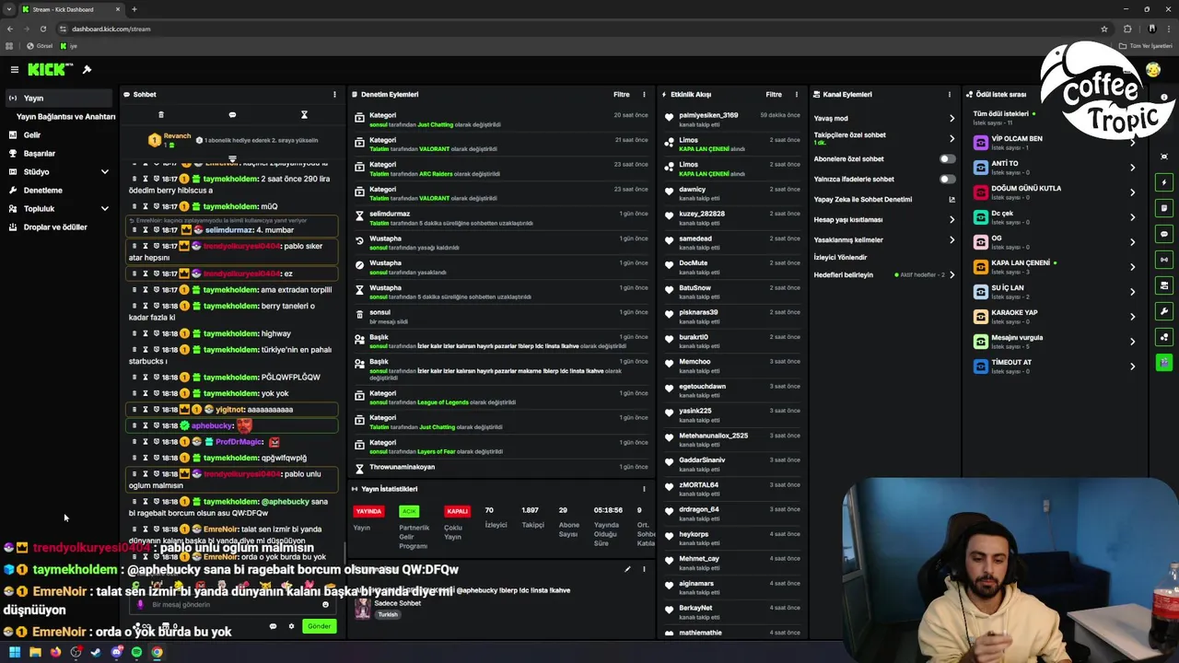Open the emoji picker in message box
This screenshot has width=1179, height=663.
pos(325,605)
